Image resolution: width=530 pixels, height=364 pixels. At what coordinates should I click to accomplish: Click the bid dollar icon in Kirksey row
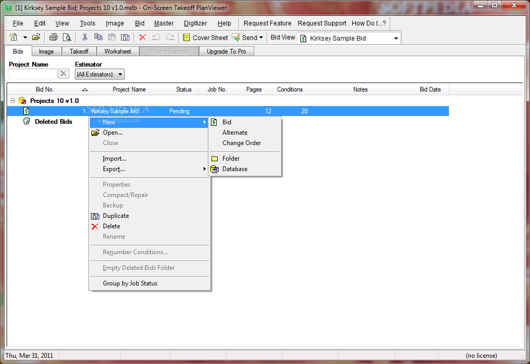[x=27, y=111]
